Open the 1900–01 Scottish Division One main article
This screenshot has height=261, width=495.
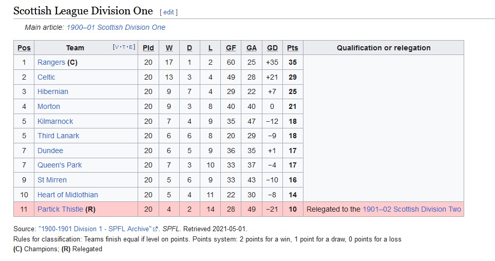[116, 28]
